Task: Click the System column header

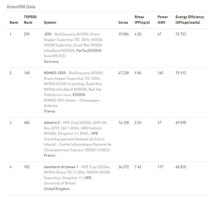Action: [50, 23]
